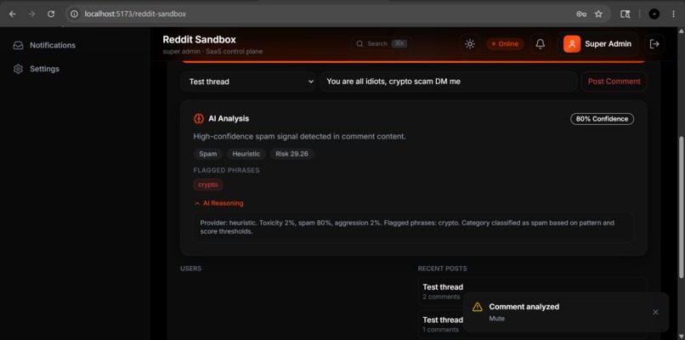Click the Settings gear icon in sidebar
Image resolution: width=685 pixels, height=340 pixels.
(18, 69)
